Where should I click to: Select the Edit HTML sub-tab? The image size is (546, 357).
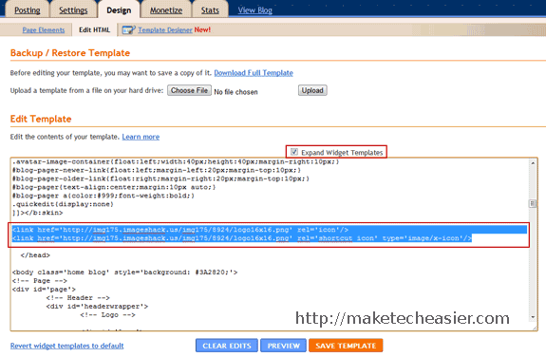coord(94,30)
